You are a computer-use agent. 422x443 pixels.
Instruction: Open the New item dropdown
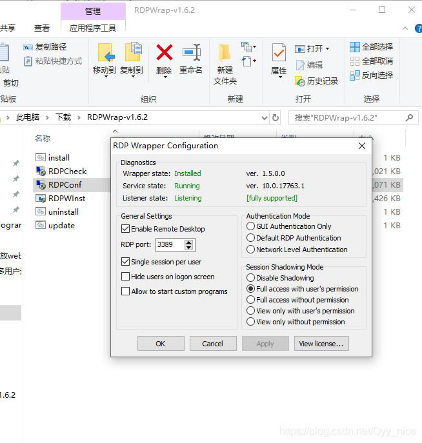coord(248,47)
